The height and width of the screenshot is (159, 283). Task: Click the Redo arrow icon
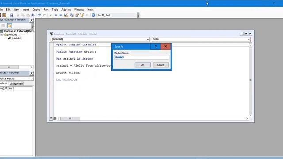point(44,15)
